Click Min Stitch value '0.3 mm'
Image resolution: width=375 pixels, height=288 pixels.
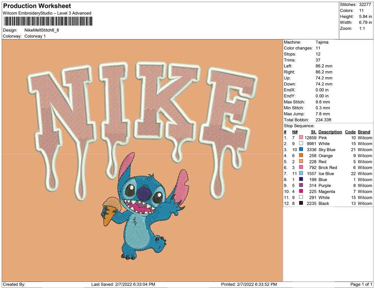(x=323, y=108)
